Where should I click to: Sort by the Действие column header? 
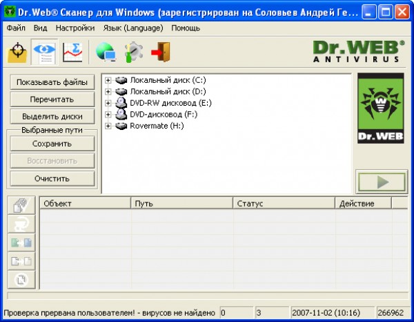pos(364,203)
